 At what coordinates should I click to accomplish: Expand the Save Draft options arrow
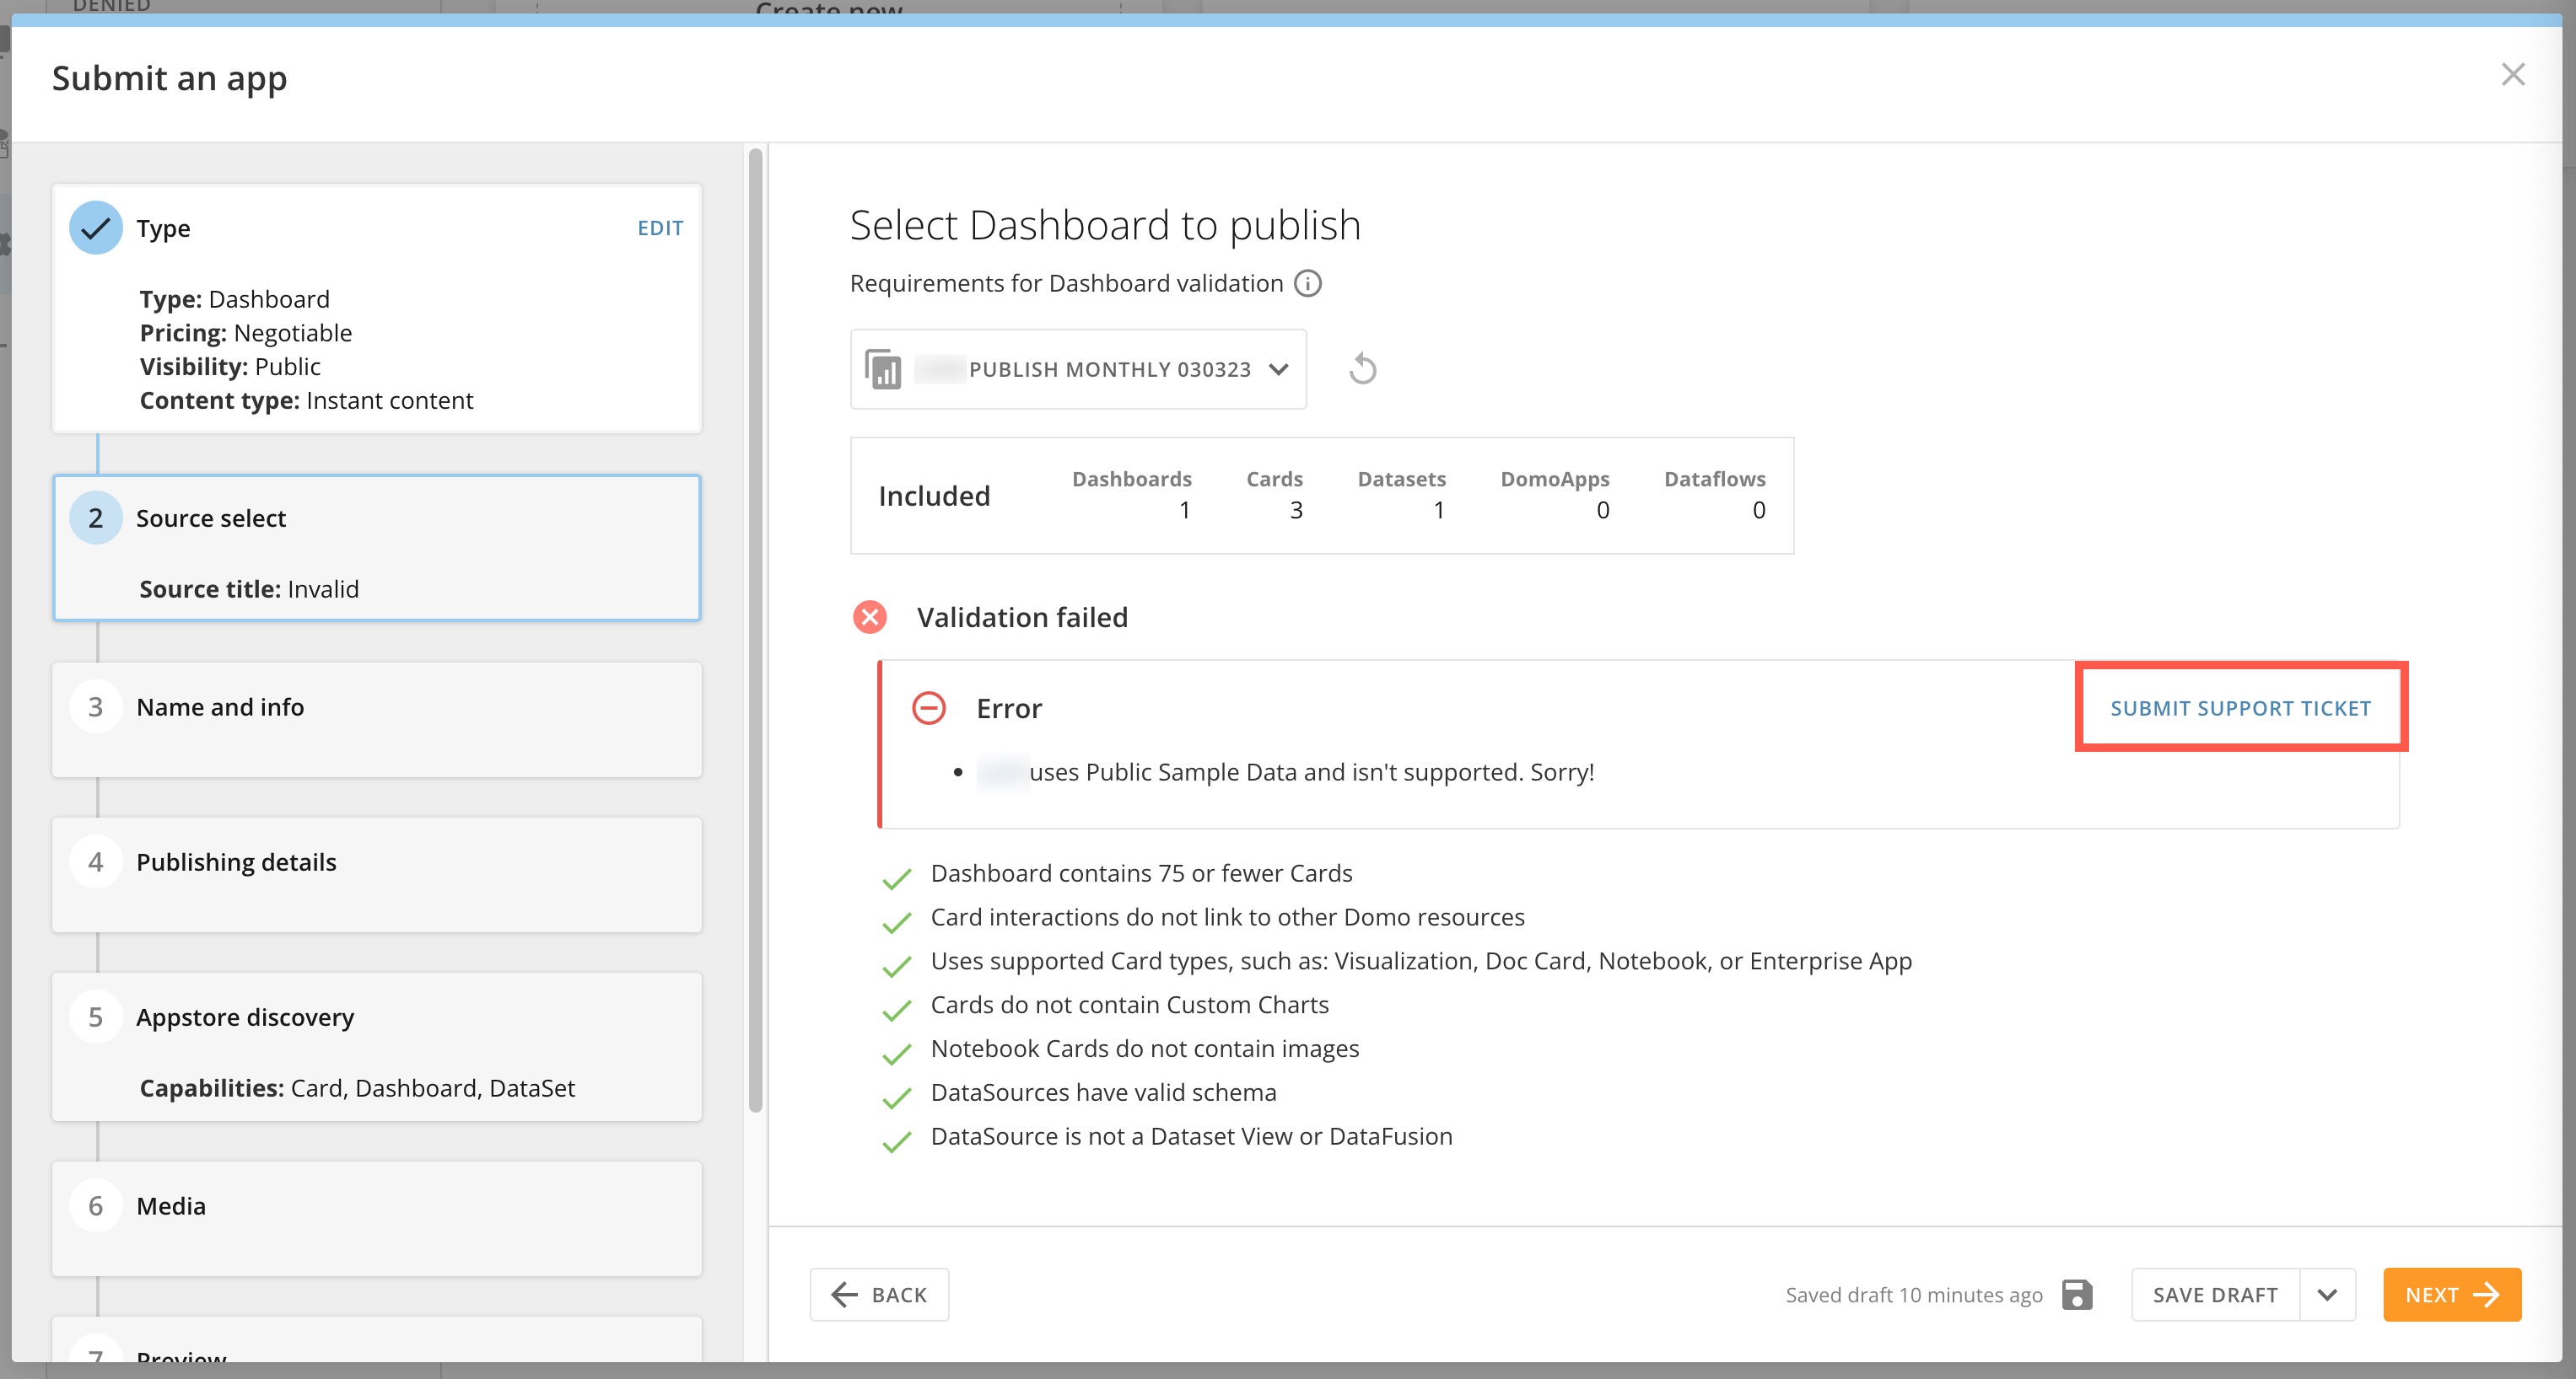click(2327, 1295)
